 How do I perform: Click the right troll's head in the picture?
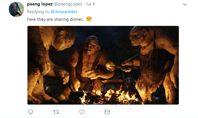[x=140, y=36]
